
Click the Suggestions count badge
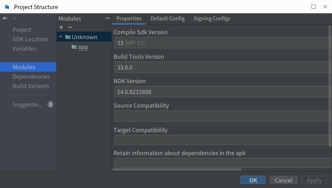pyautogui.click(x=50, y=104)
